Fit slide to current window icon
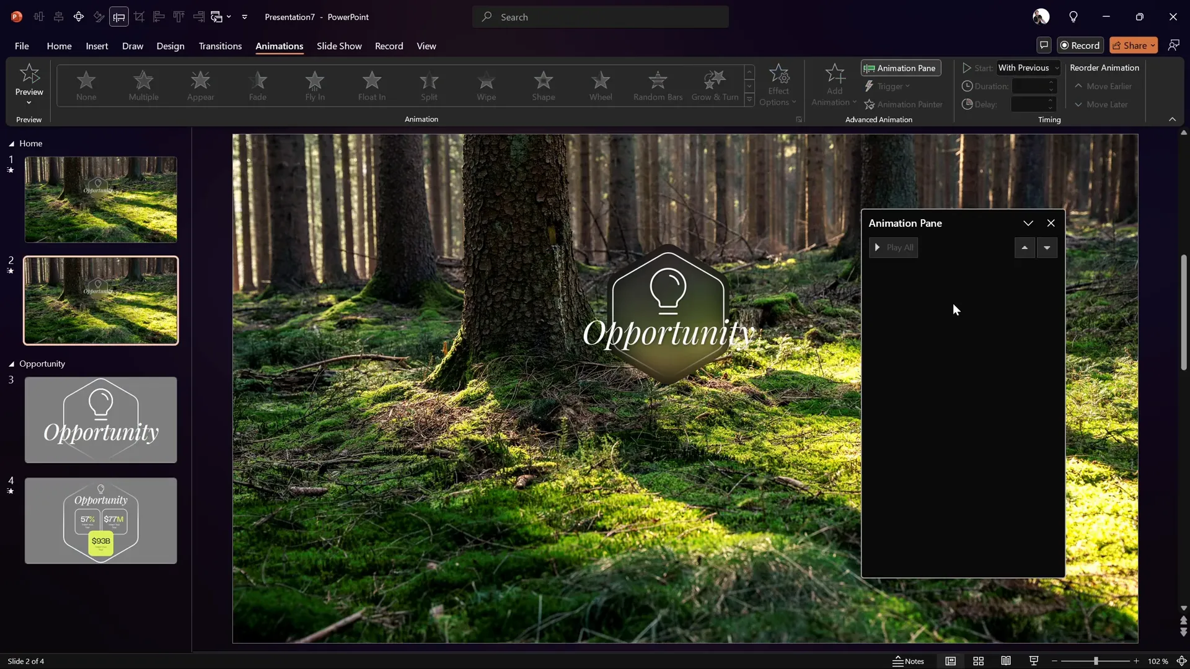The height and width of the screenshot is (669, 1190). tap(1181, 661)
